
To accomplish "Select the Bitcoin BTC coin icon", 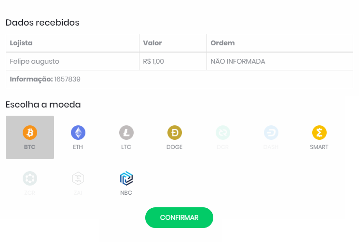I will pyautogui.click(x=30, y=133).
